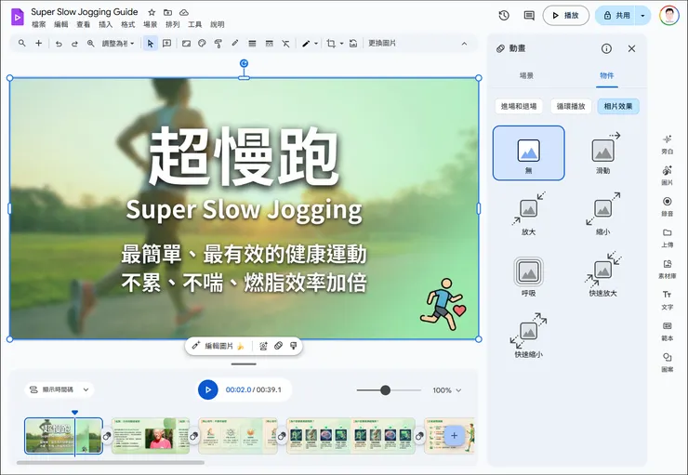
Task: Click the info icon in animation panel
Action: [606, 48]
